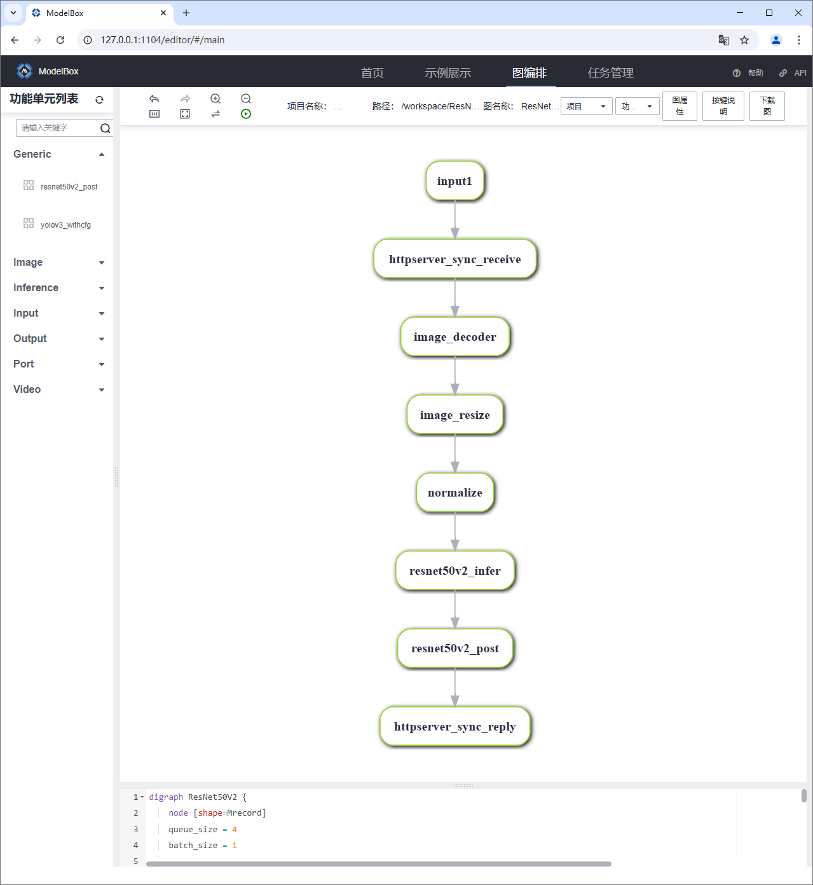This screenshot has width=813, height=885.
Task: Zoom out of the graph
Action: (x=246, y=99)
